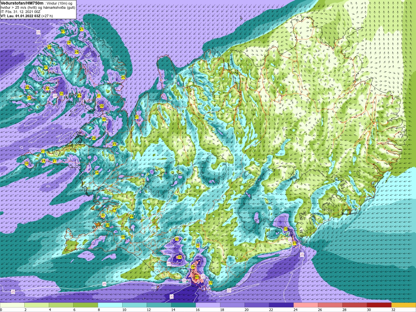Click the 6–8 m/s olive green legend swatch

[x=86, y=305]
